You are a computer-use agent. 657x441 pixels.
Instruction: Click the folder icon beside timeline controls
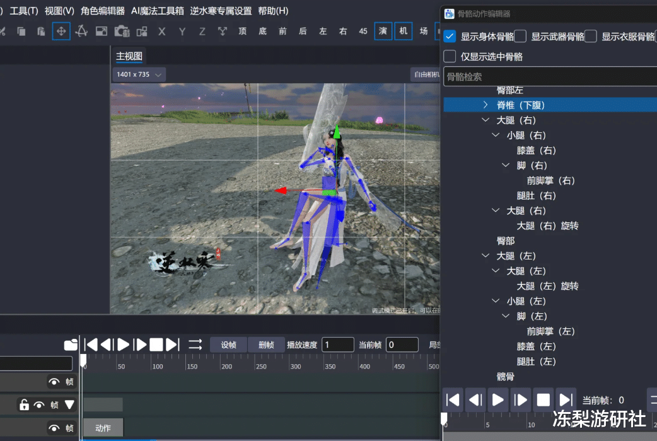point(71,345)
